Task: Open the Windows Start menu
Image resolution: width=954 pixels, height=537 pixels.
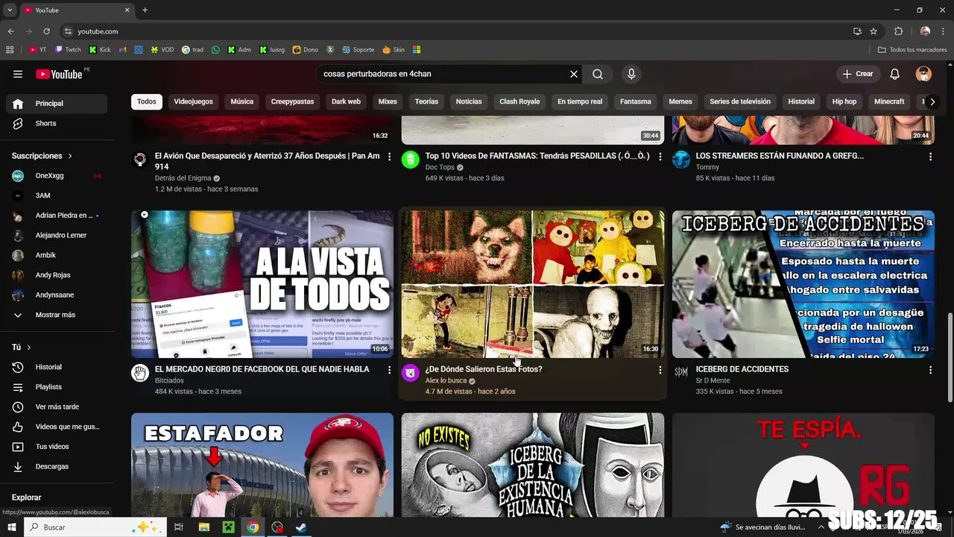Action: pos(12,527)
